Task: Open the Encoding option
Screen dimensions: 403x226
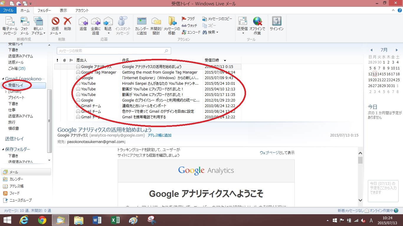Action: tap(191, 32)
